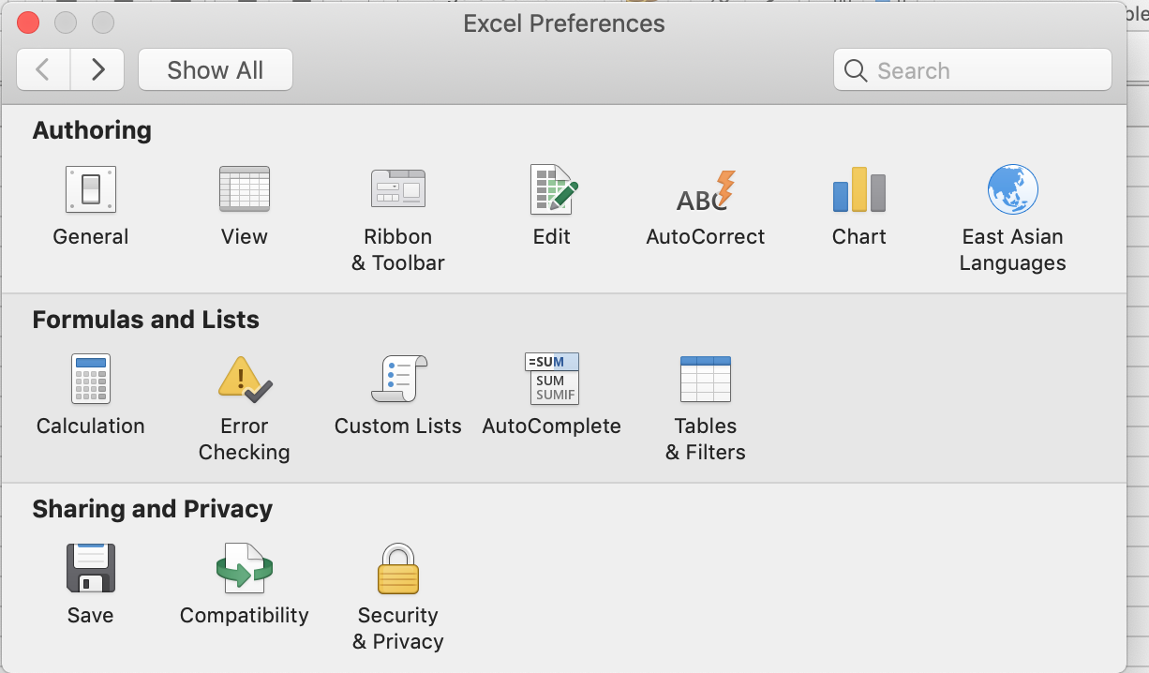Click the Excel Preferences window title

point(564,23)
